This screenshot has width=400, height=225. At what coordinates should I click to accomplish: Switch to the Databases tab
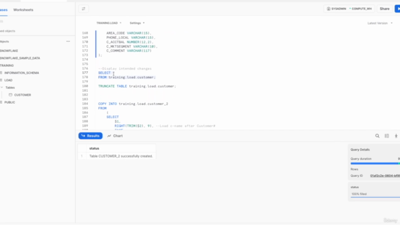pos(4,10)
